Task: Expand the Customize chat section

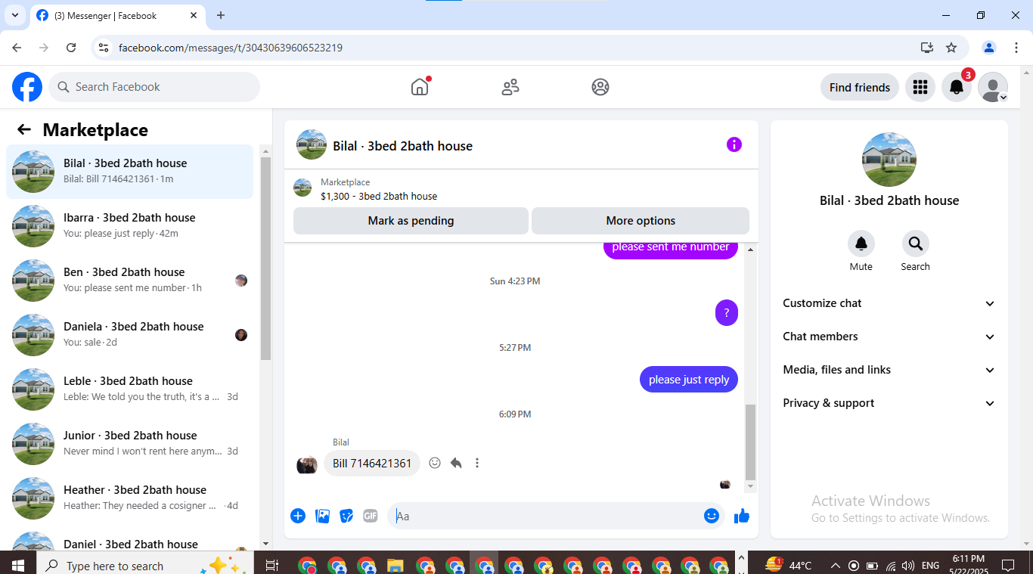Action: click(x=889, y=303)
